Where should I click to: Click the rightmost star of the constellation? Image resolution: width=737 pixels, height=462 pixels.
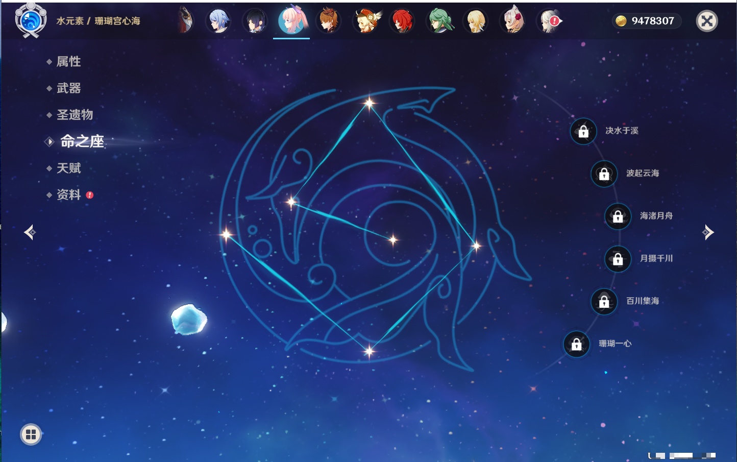[476, 246]
